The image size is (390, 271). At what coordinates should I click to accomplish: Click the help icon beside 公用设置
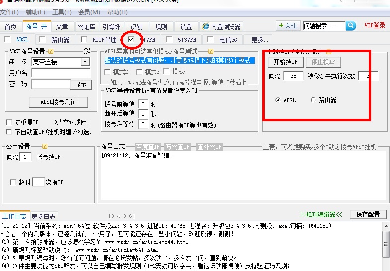(x=45, y=146)
